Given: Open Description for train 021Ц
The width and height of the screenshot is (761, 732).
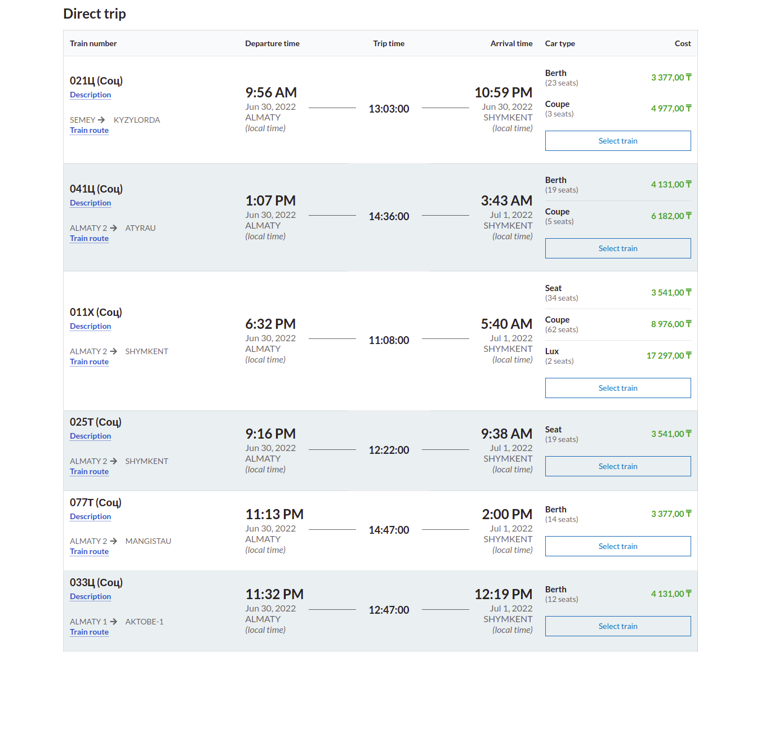Looking at the screenshot, I should coord(90,95).
